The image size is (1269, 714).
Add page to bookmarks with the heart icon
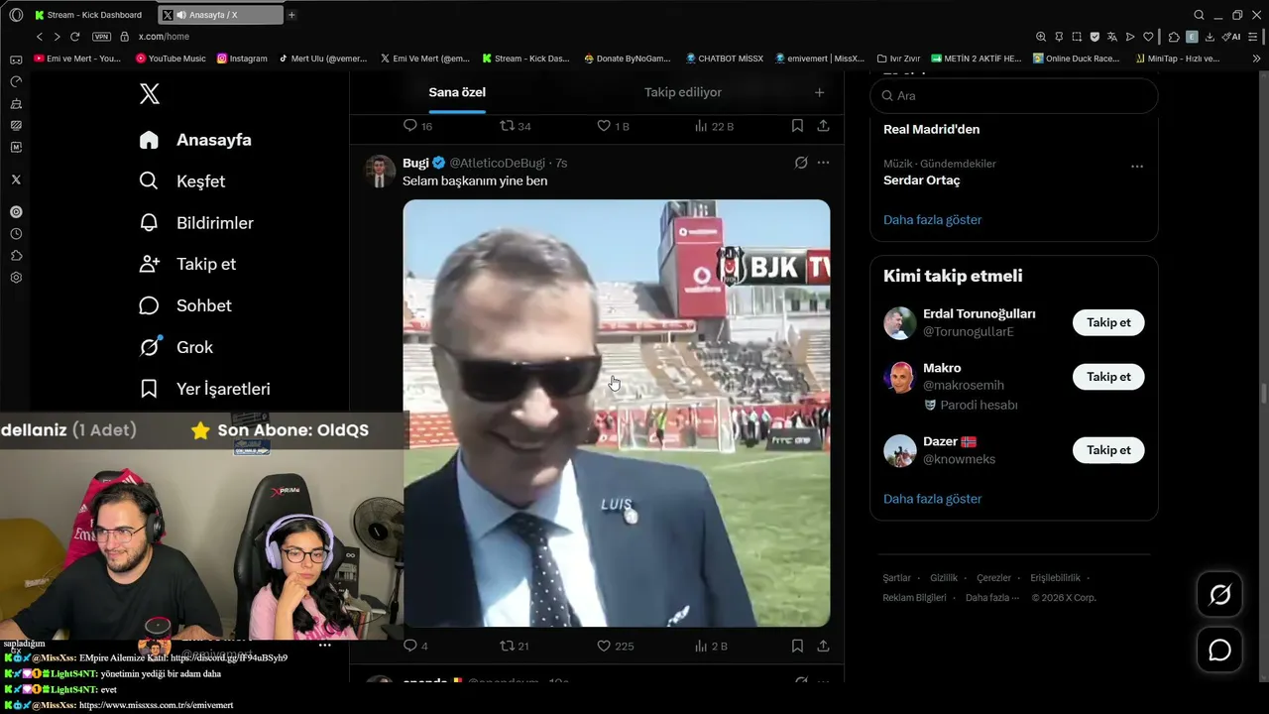[1148, 37]
